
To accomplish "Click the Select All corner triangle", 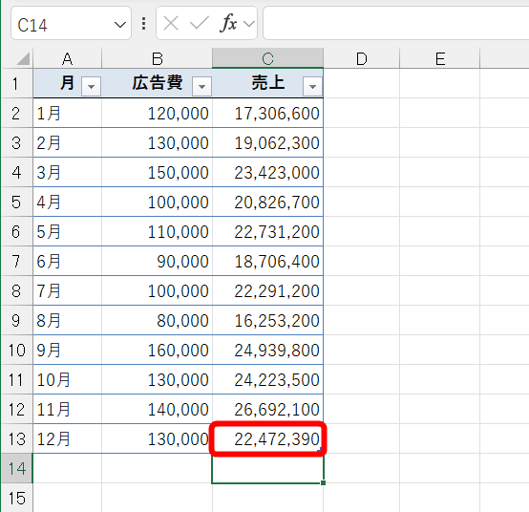I will click(23, 59).
